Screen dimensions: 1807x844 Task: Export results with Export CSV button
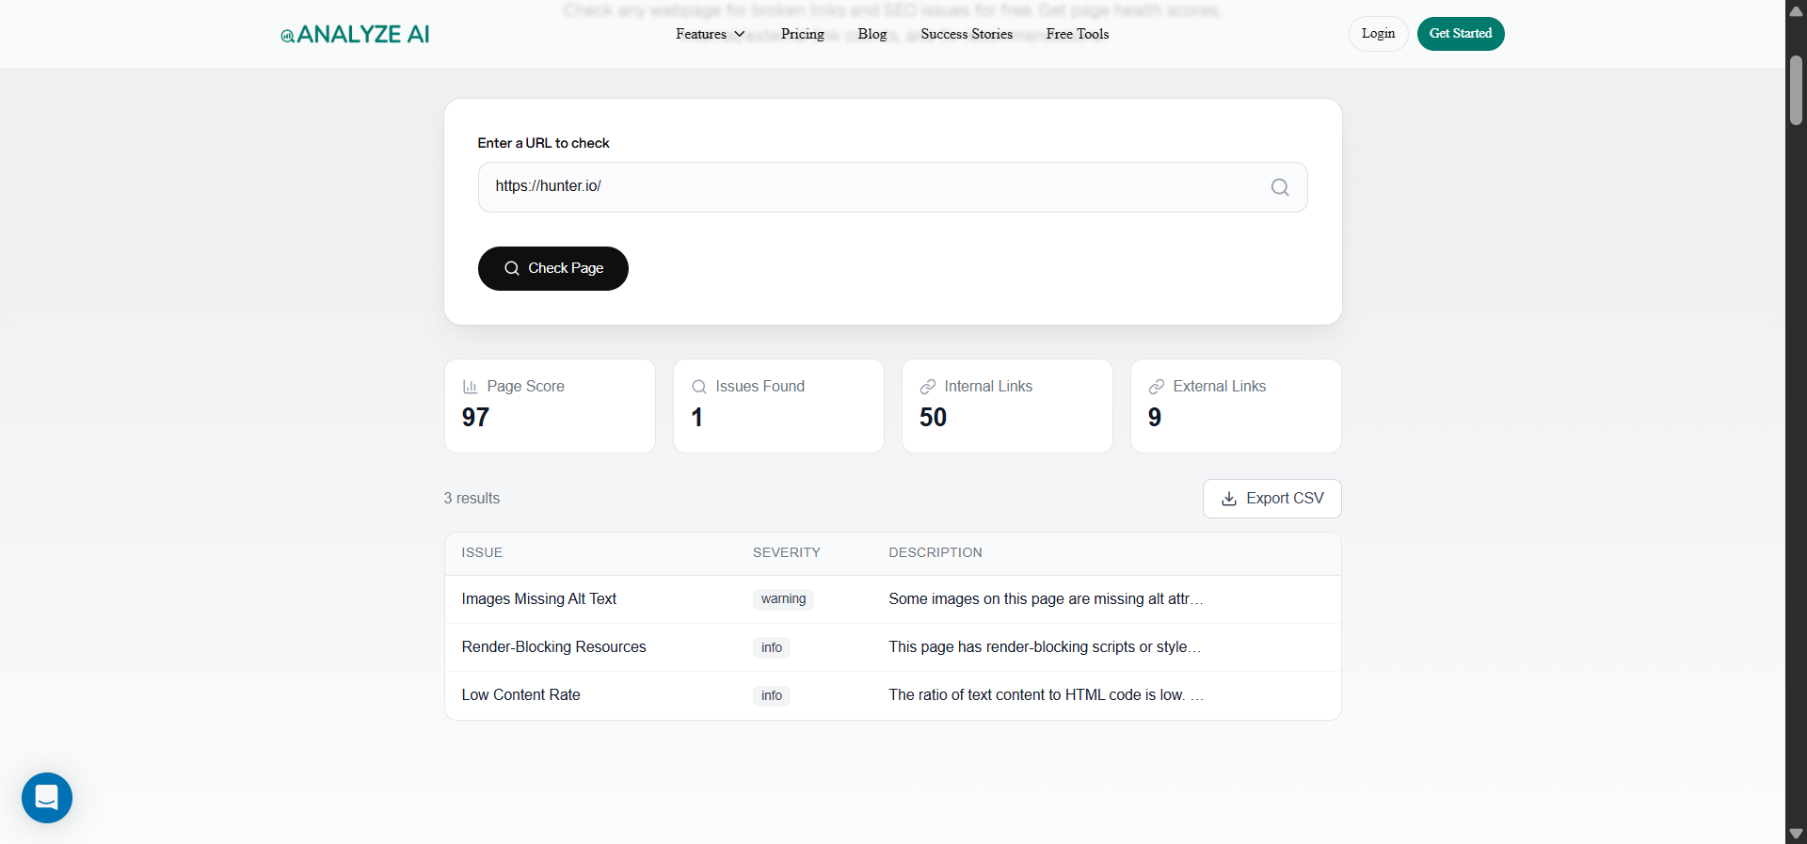click(x=1272, y=499)
